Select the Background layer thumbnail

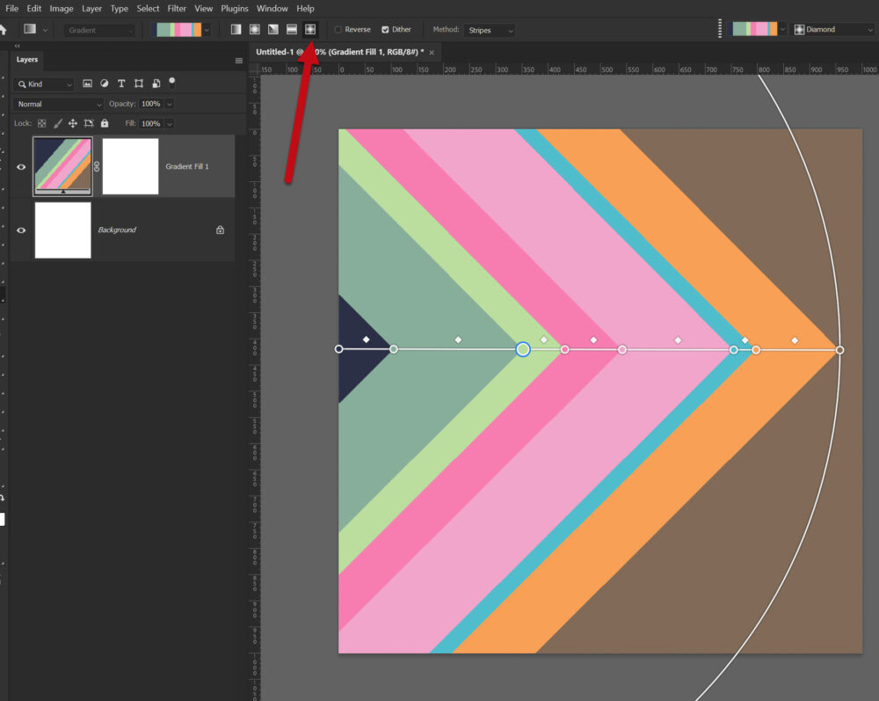coord(62,230)
